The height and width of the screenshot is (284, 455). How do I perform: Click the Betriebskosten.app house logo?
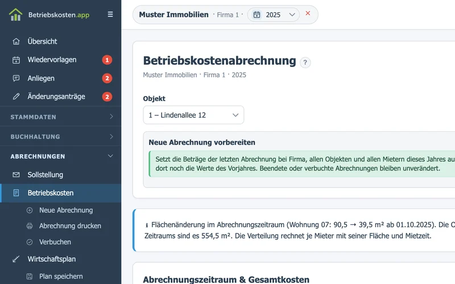16,15
